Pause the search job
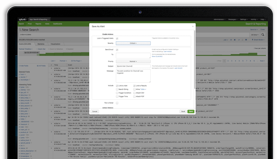This screenshot has height=159, width=277. tap(231, 40)
